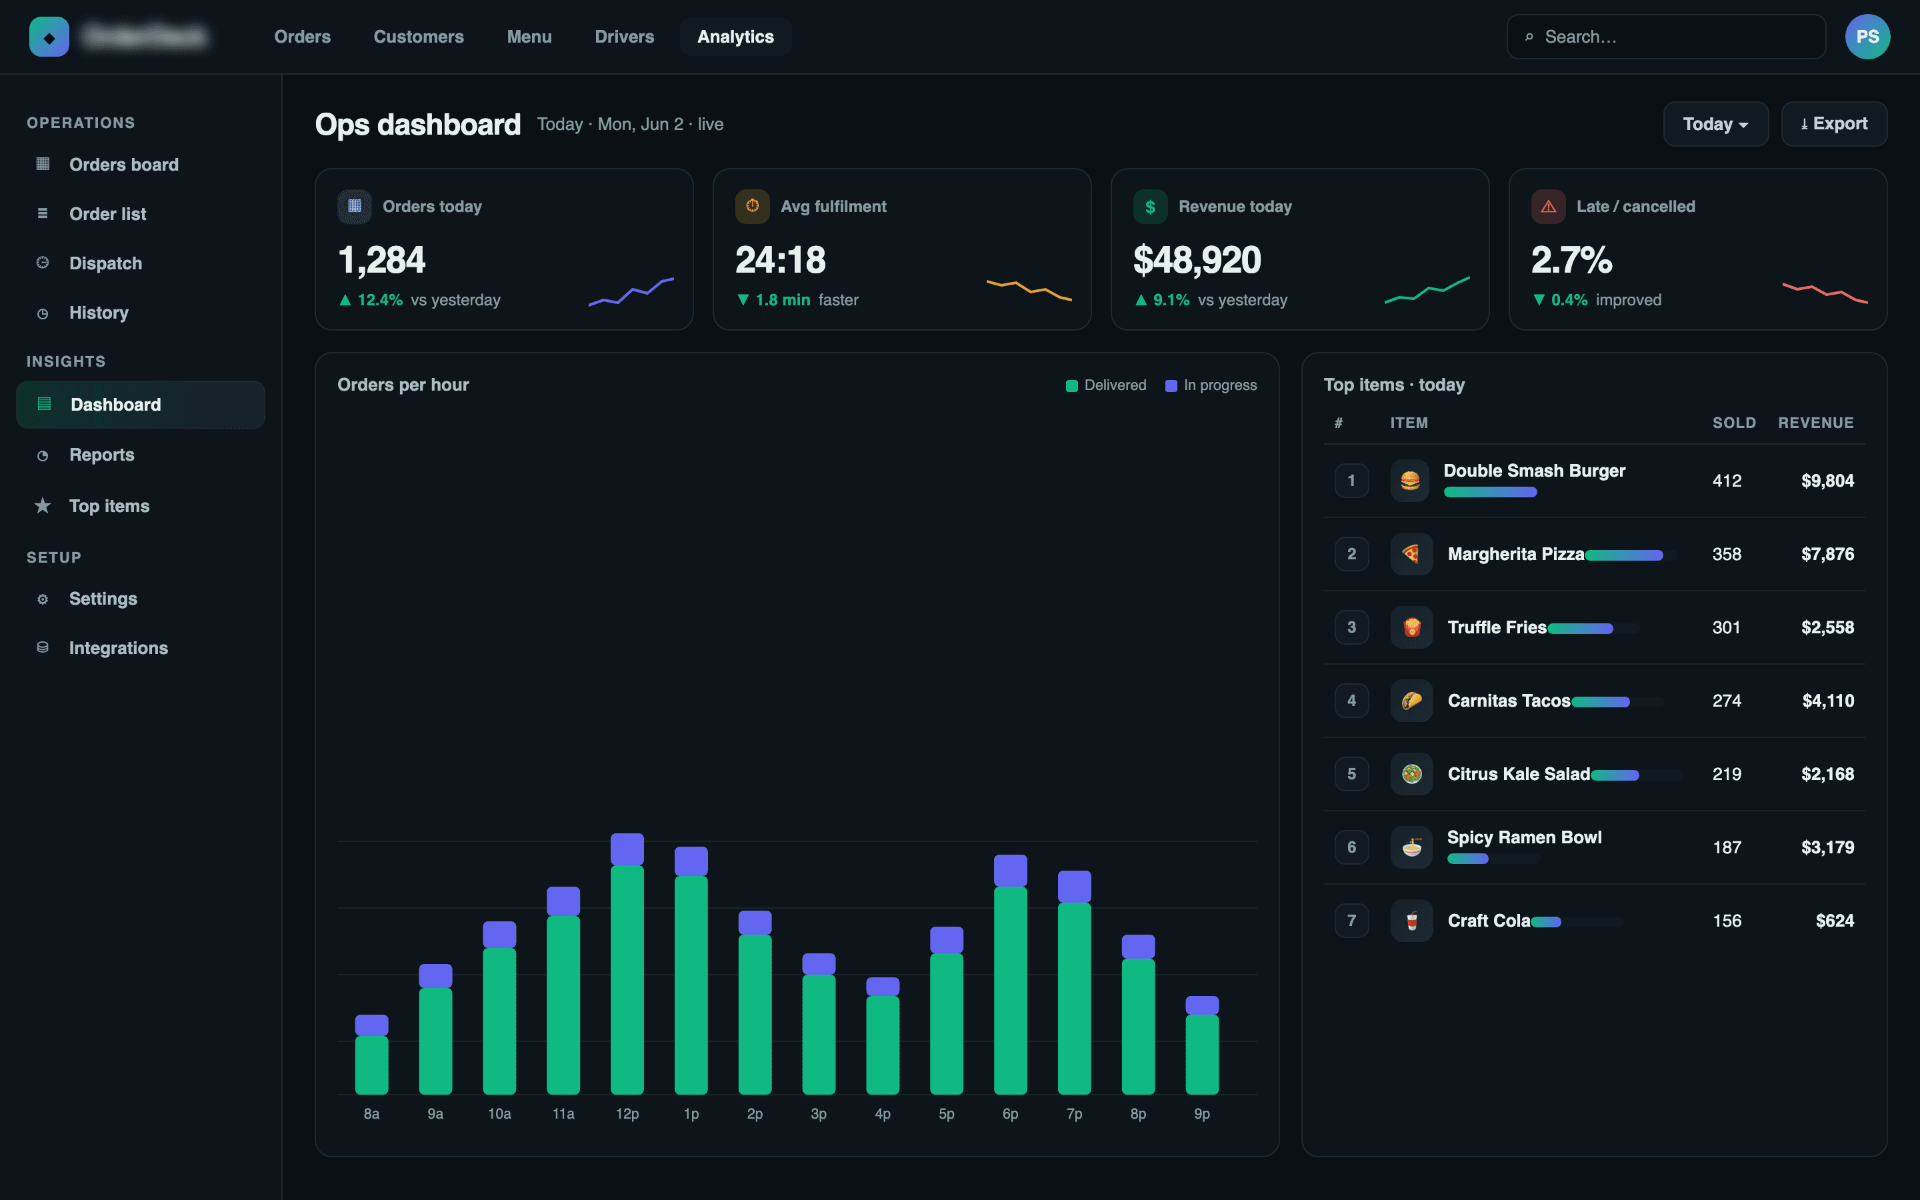Click the Citrus Kale Salad icon

[x=1411, y=774]
